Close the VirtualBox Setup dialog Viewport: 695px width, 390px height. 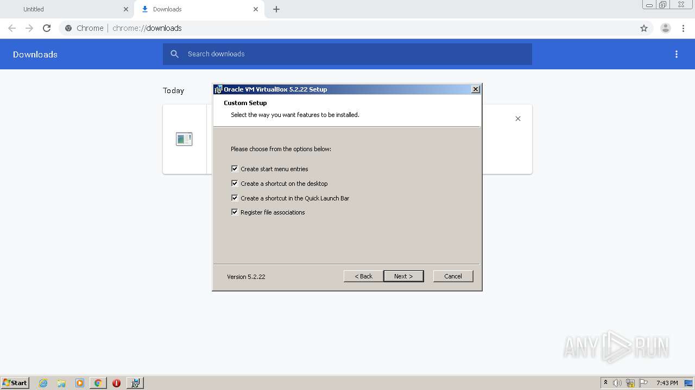[476, 89]
